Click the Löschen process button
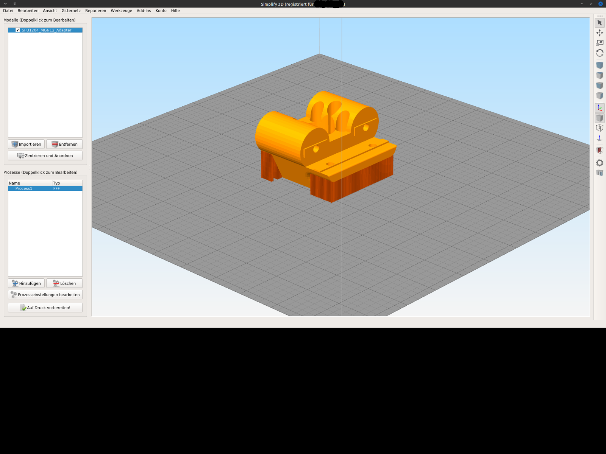 click(x=64, y=283)
